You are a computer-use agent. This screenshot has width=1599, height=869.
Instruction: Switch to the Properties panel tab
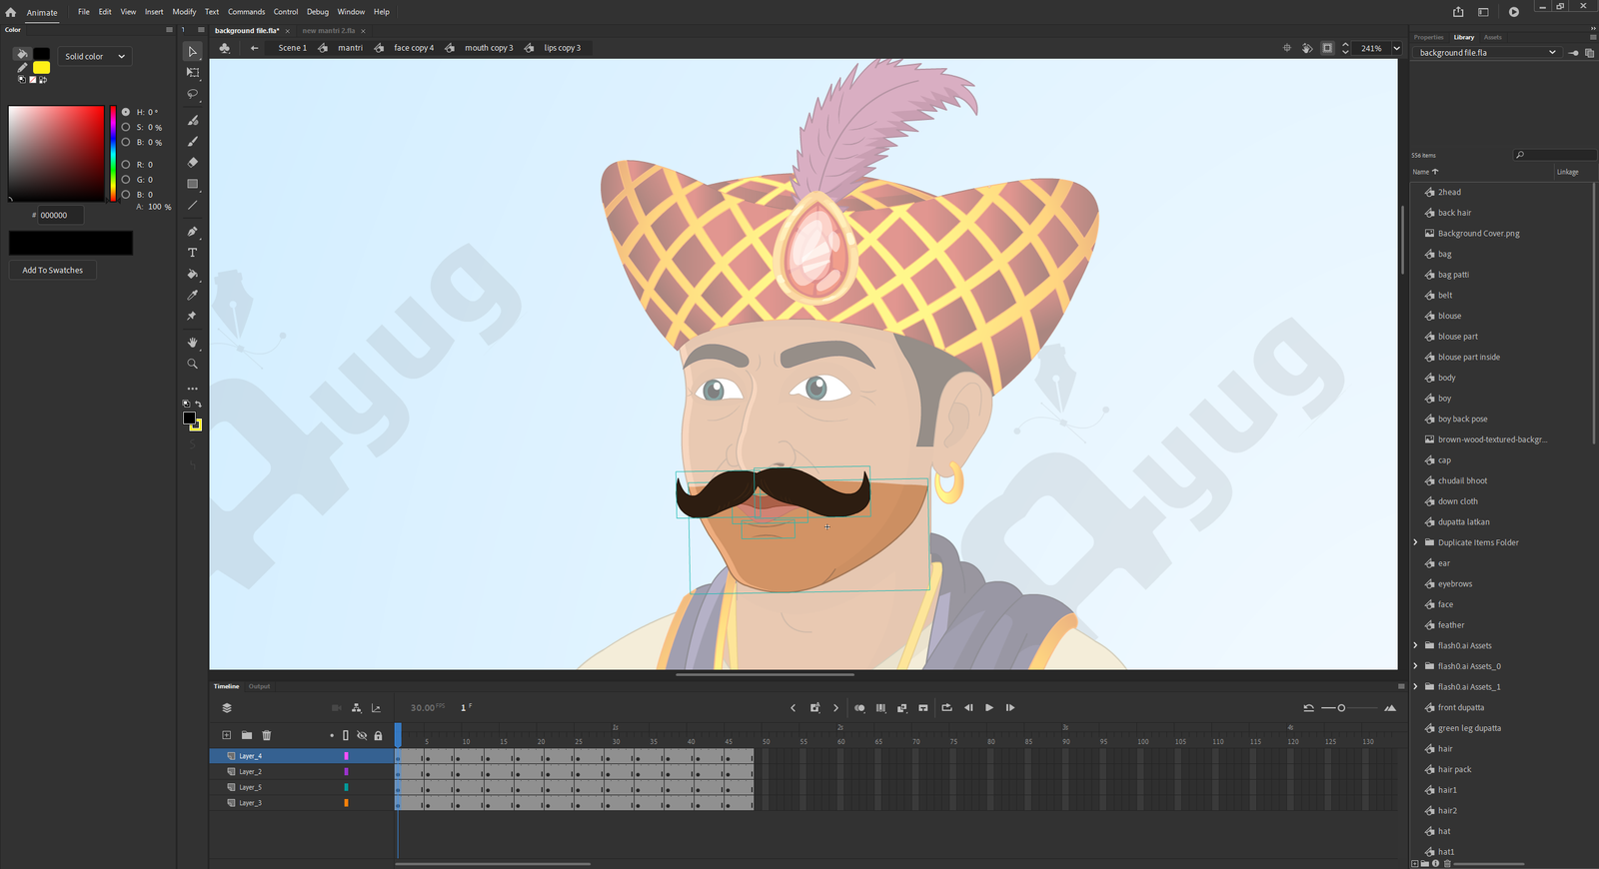click(x=1428, y=37)
